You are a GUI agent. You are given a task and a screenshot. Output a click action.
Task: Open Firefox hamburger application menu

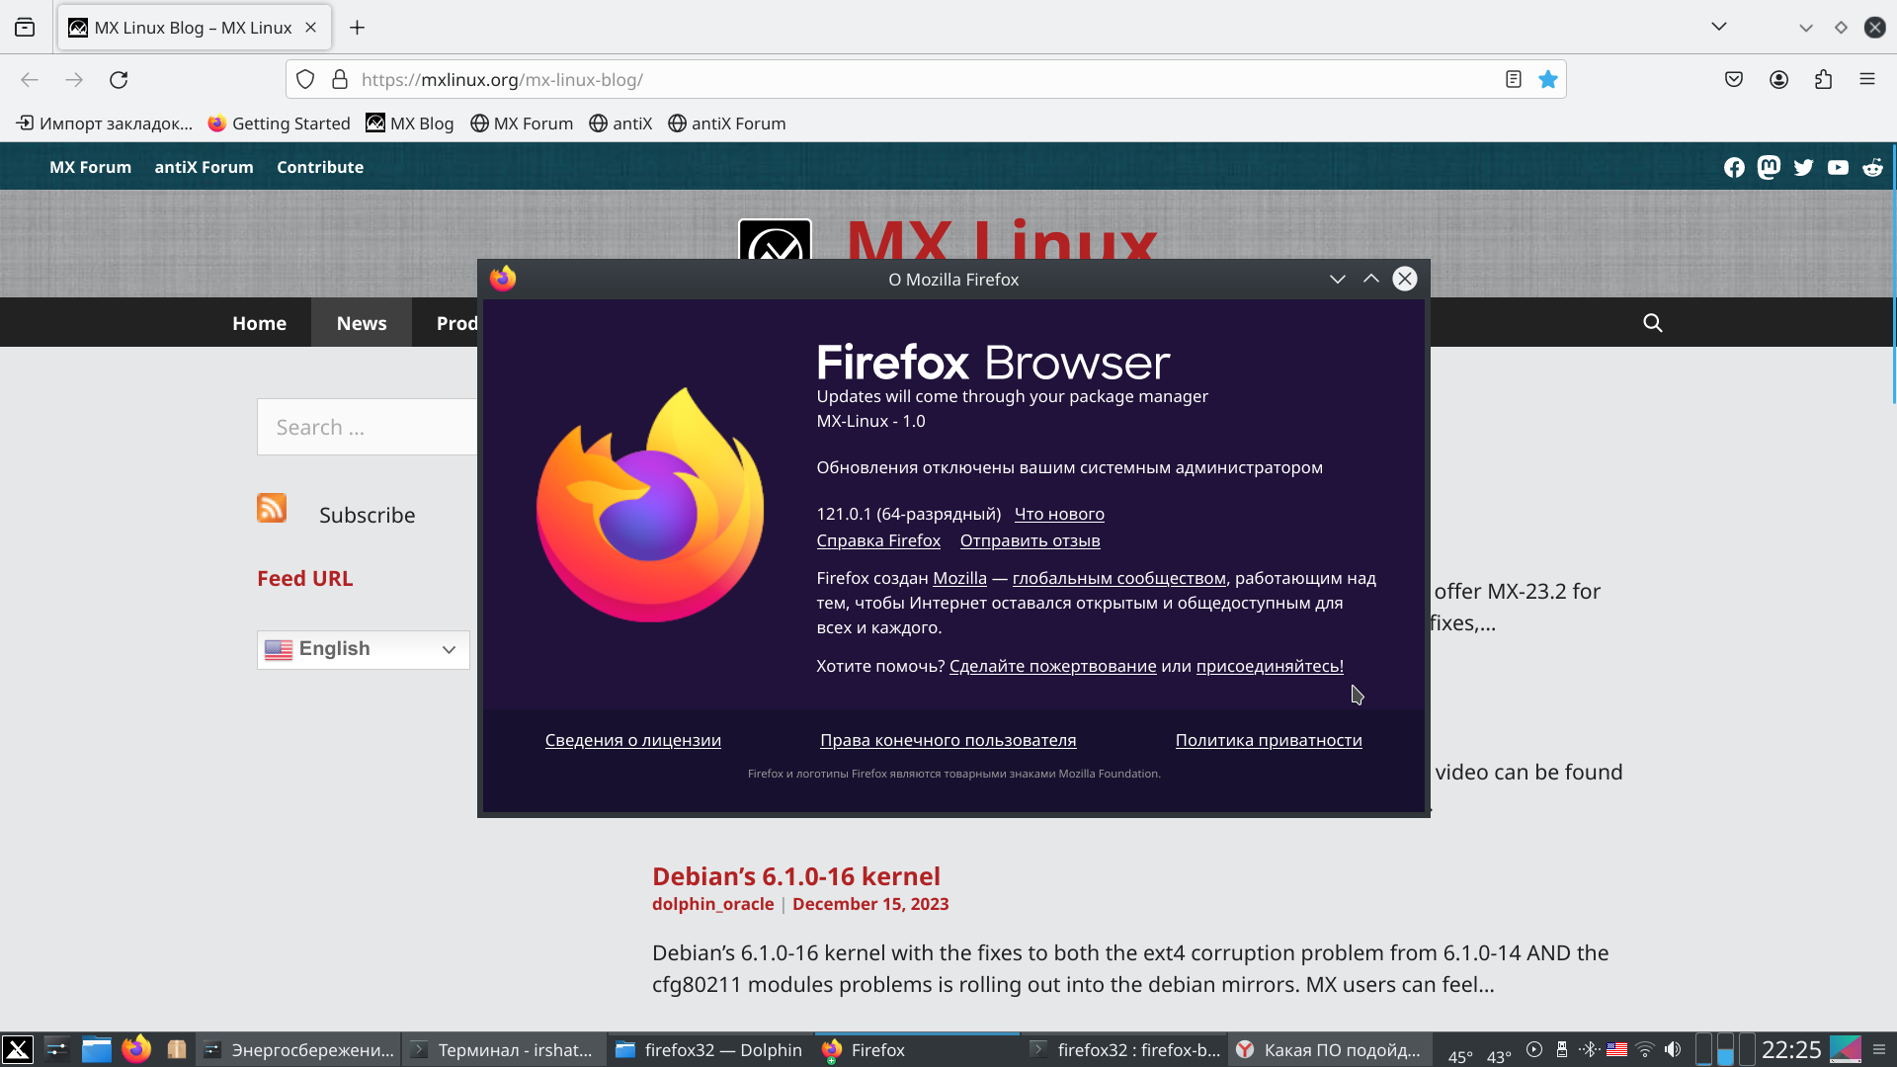click(x=1867, y=80)
